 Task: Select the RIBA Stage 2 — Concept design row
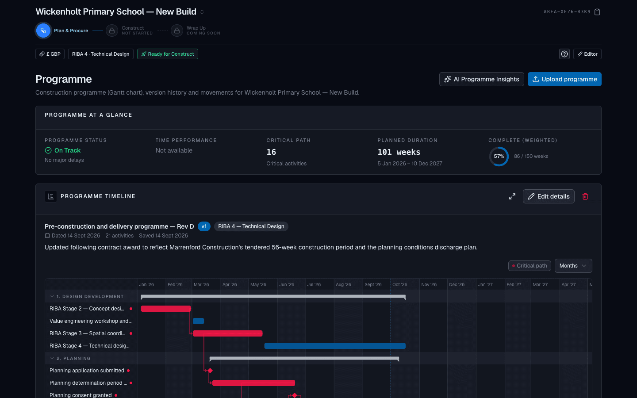91,309
